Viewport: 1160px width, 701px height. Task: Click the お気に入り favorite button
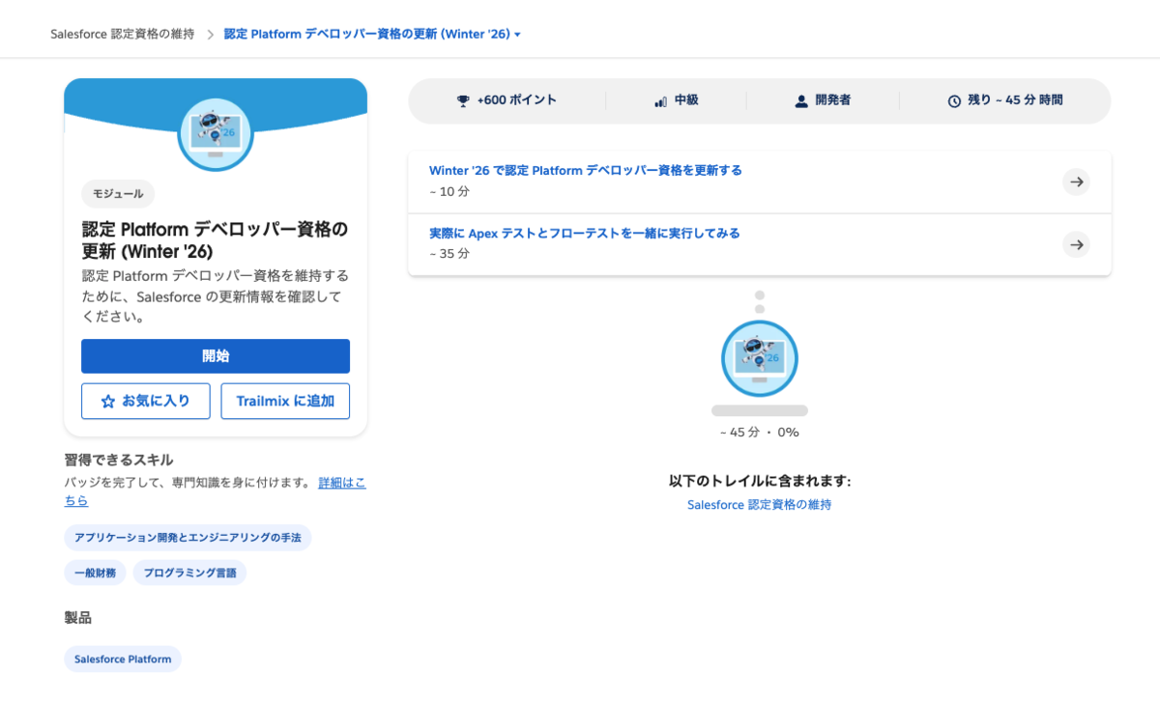click(x=146, y=401)
